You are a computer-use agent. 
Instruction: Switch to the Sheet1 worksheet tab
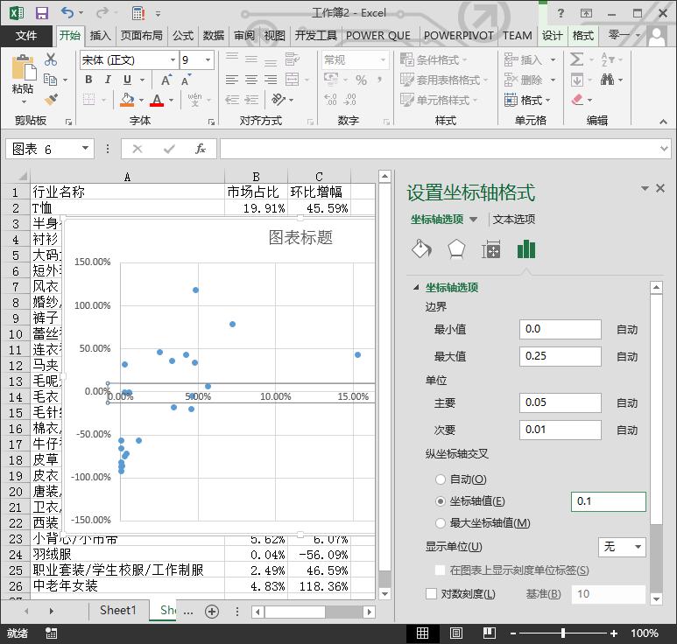point(117,610)
